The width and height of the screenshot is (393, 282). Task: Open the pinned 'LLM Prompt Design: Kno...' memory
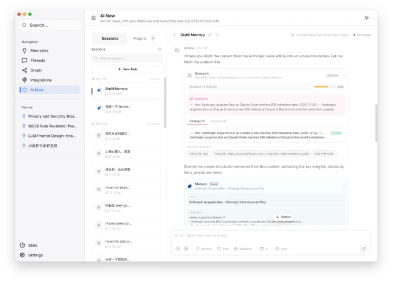tap(50, 136)
